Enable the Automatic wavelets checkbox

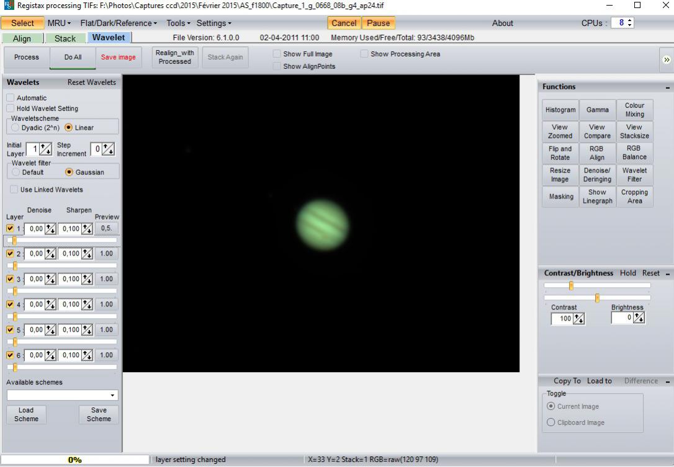point(11,98)
